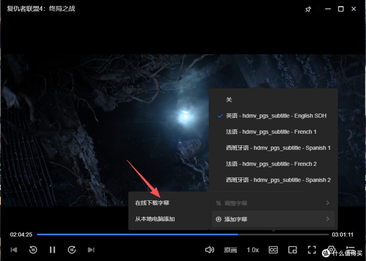Image resolution: width=366 pixels, height=261 pixels.
Task: Skip to the next video
Action: (91, 250)
